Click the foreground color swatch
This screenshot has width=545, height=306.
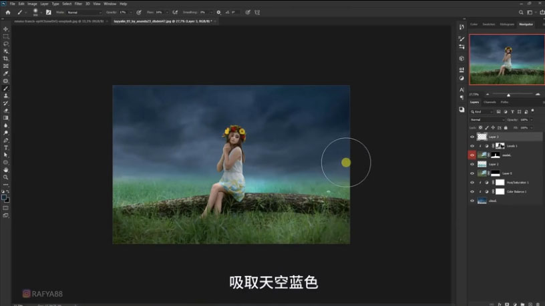click(4, 197)
